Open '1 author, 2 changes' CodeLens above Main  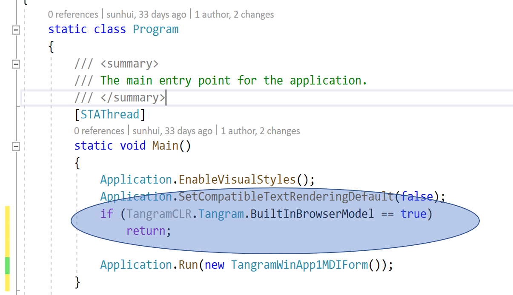(x=260, y=131)
